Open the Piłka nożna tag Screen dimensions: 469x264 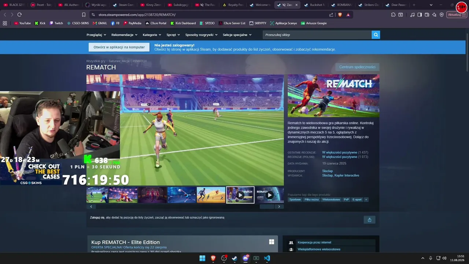pyautogui.click(x=311, y=199)
